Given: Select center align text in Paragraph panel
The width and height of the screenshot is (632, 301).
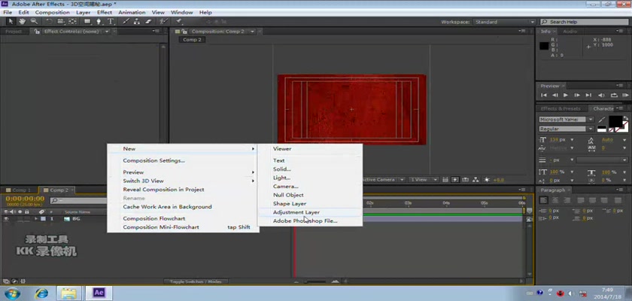Looking at the screenshot, I should [555, 200].
